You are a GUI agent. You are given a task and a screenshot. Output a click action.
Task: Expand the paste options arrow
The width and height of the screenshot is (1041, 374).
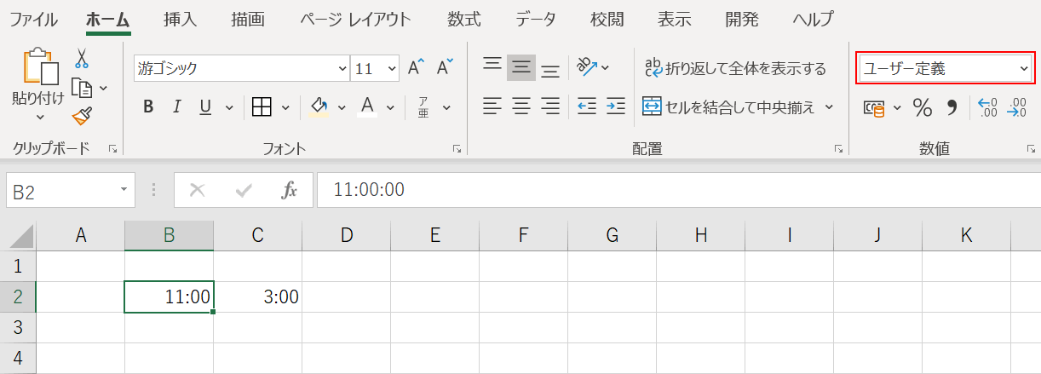(x=40, y=118)
